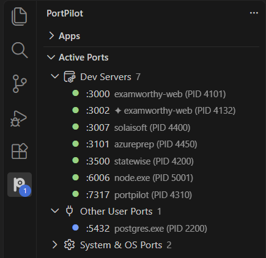
Task: Collapse the Other User Ports chevron
Action: click(55, 211)
